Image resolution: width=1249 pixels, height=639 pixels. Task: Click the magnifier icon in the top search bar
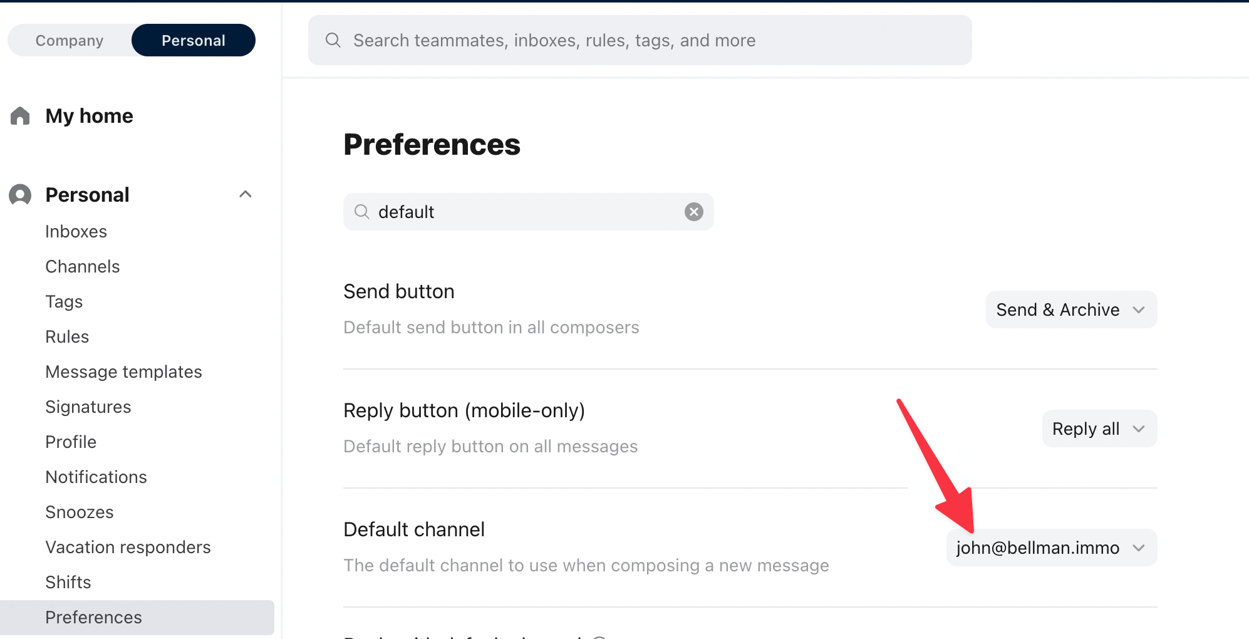pyautogui.click(x=333, y=40)
